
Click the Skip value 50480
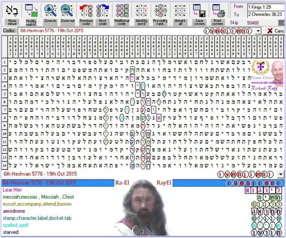[253, 23]
